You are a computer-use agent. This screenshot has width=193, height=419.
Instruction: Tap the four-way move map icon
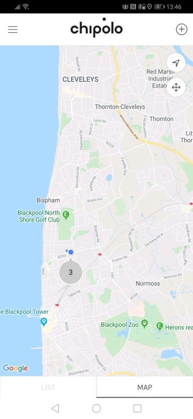point(176,88)
